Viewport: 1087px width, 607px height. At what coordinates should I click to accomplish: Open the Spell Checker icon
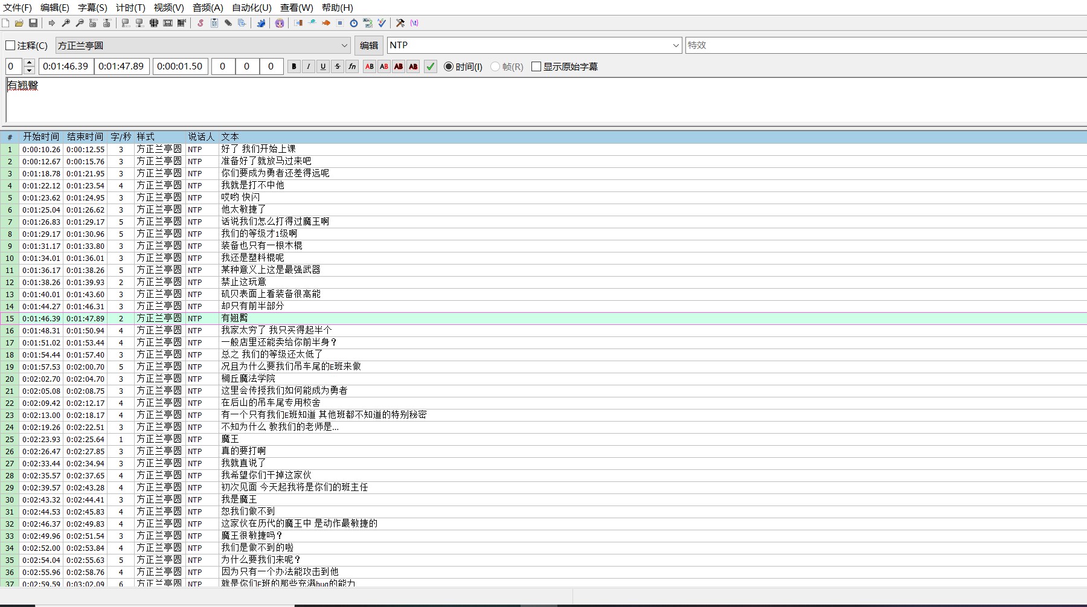point(382,23)
